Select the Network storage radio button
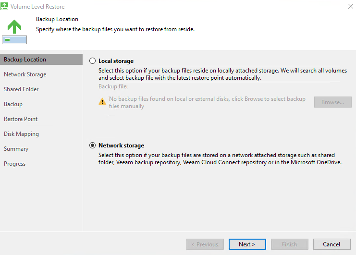The height and width of the screenshot is (255, 356). [x=93, y=146]
